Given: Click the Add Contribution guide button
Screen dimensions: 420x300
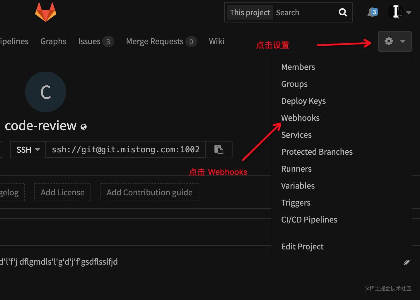Looking at the screenshot, I should (150, 192).
